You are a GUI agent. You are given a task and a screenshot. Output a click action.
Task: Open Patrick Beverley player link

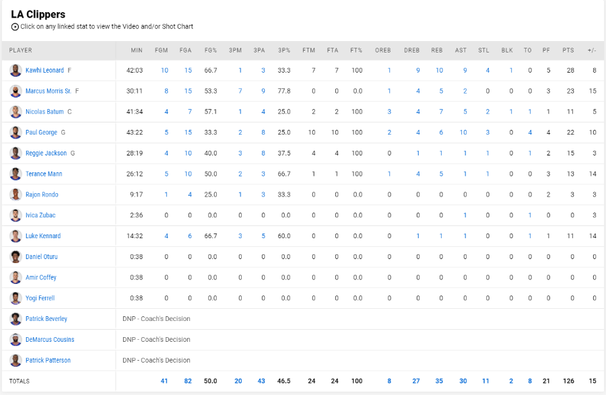click(x=46, y=319)
